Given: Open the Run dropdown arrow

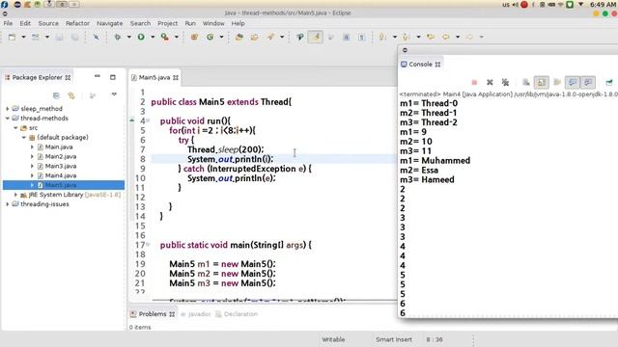Looking at the screenshot, I should [153, 37].
